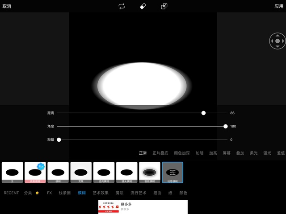Open the crown premium icon beside 分类
This screenshot has width=286, height=214.
[37, 193]
